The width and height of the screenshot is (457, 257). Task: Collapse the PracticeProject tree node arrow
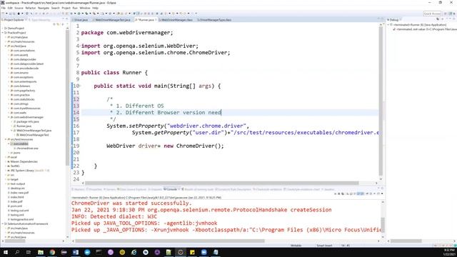click(3, 33)
